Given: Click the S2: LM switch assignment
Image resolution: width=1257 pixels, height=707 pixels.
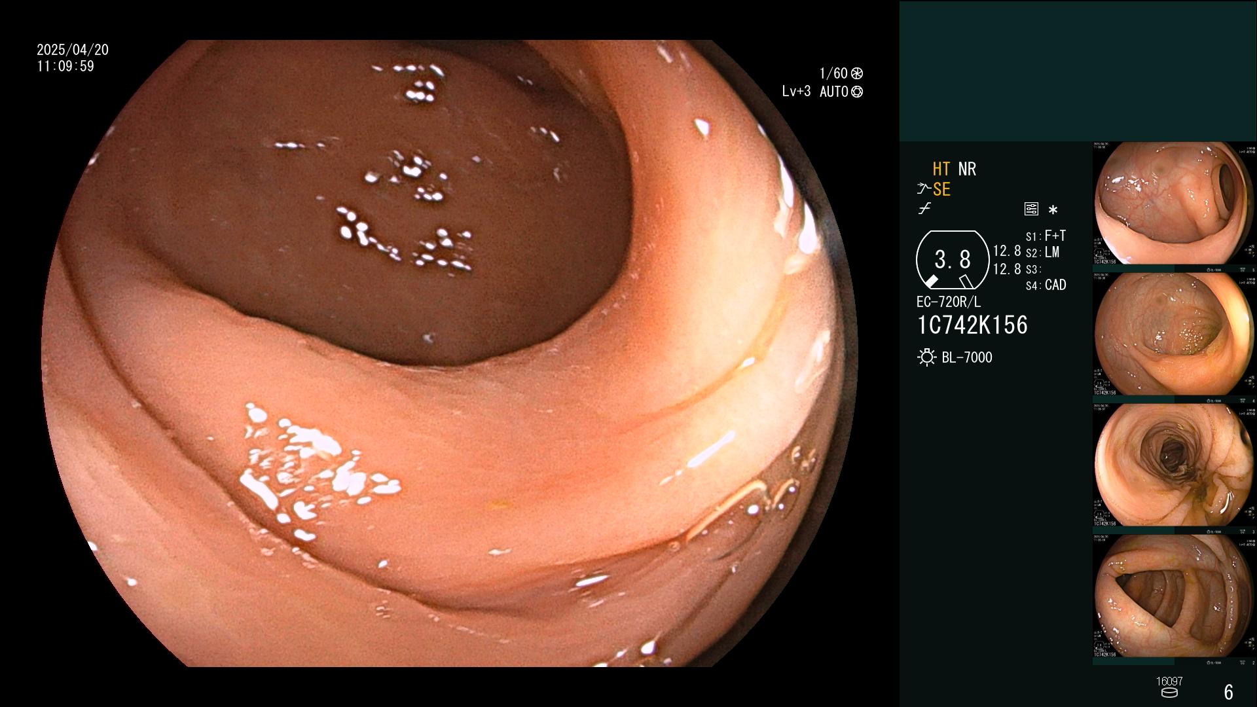Looking at the screenshot, I should [x=1042, y=253].
